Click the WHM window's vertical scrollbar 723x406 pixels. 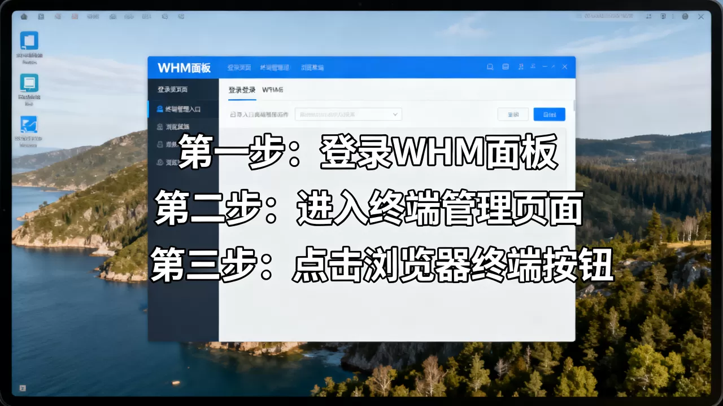574,105
